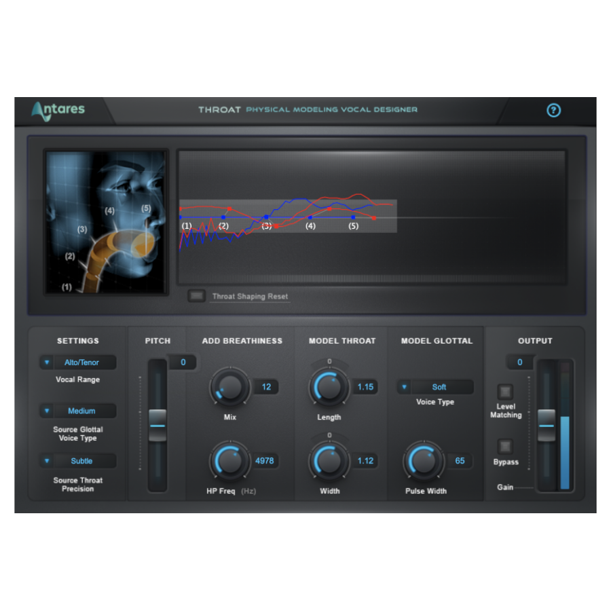The width and height of the screenshot is (611, 611).
Task: Click the Source Throat Precision arrow
Action: point(47,461)
